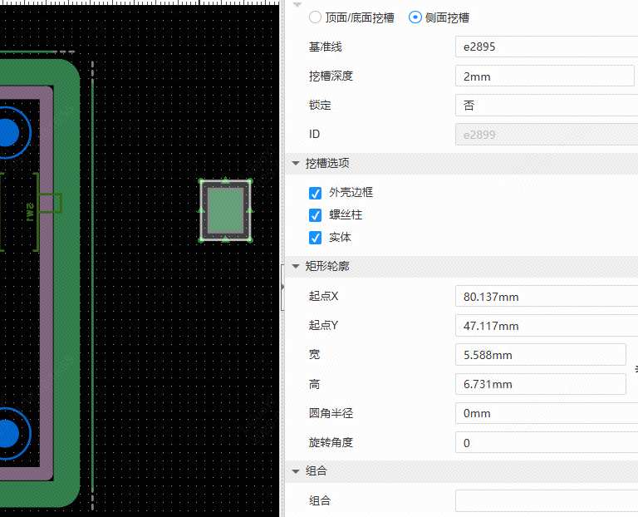
Task: Toggle the 螺丝柱 checkbox
Action: pyautogui.click(x=315, y=215)
